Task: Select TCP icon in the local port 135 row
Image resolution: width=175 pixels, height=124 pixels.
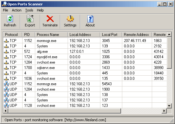Action: [6, 79]
